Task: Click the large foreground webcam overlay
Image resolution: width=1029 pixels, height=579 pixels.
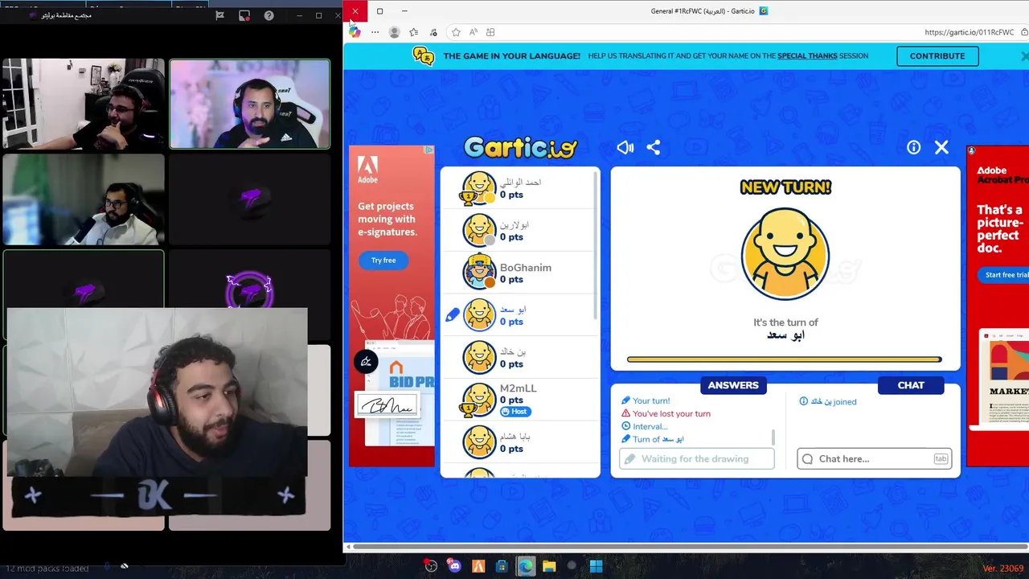Action: [x=157, y=392]
